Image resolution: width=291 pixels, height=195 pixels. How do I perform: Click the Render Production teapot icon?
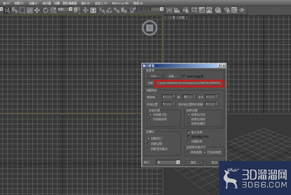pyautogui.click(x=242, y=10)
